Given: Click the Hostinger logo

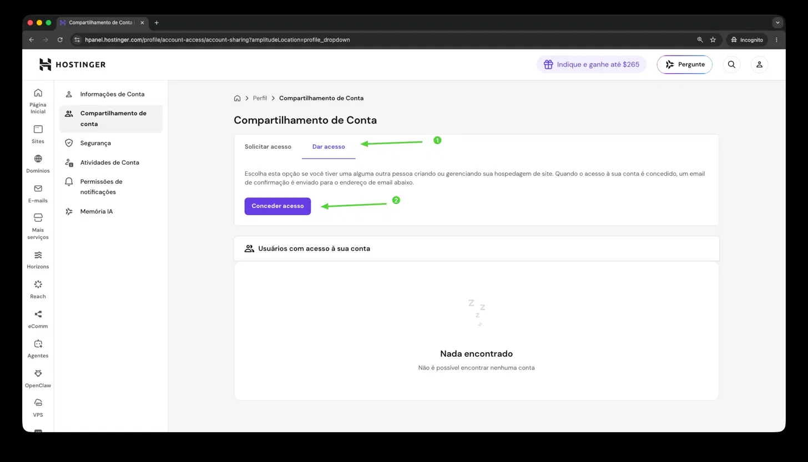Looking at the screenshot, I should pyautogui.click(x=72, y=64).
